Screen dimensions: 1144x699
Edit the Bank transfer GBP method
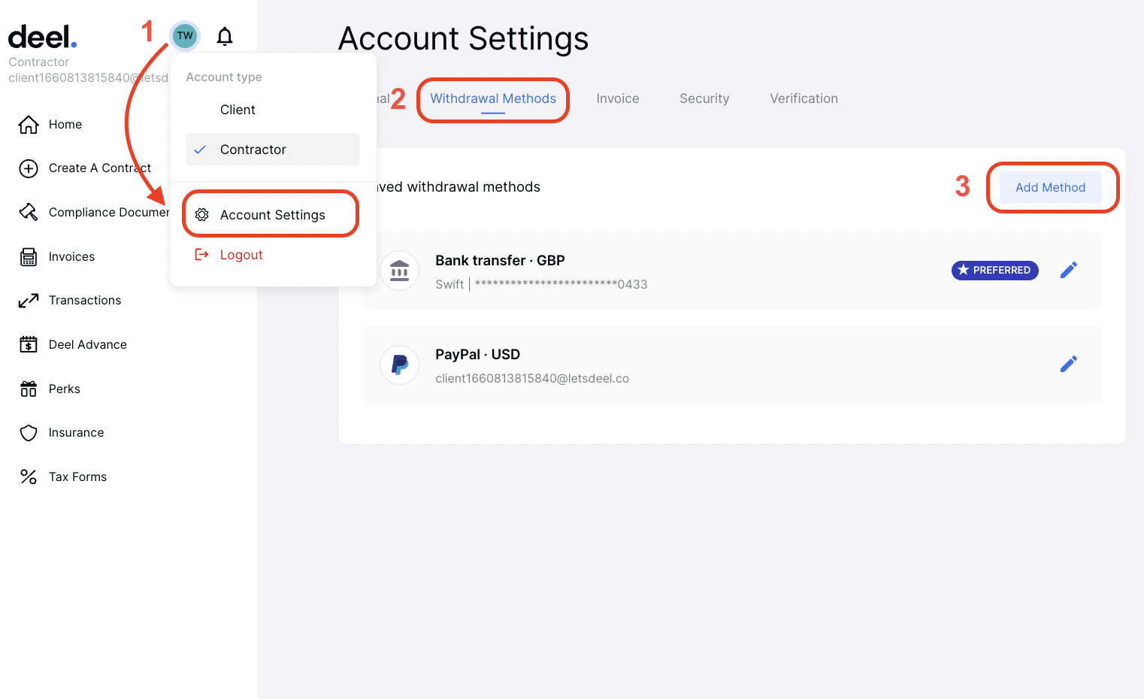click(x=1069, y=270)
